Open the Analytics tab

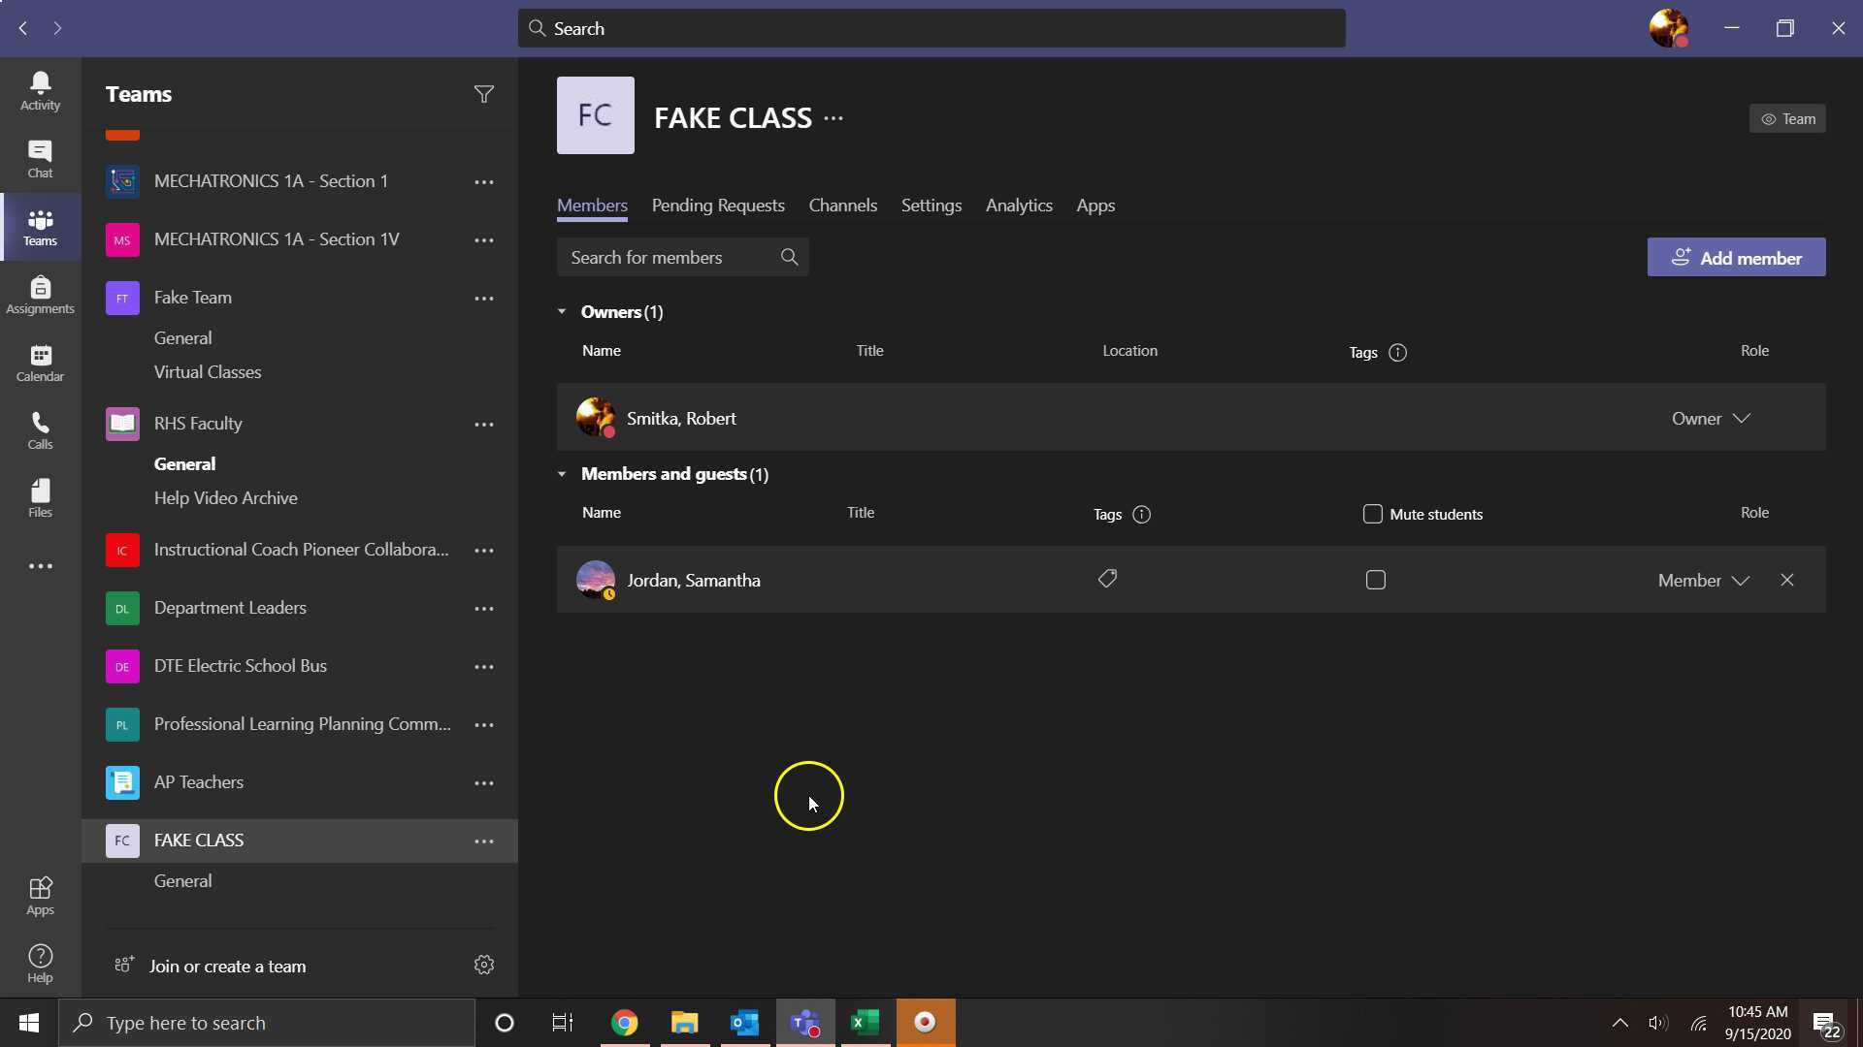(1019, 206)
